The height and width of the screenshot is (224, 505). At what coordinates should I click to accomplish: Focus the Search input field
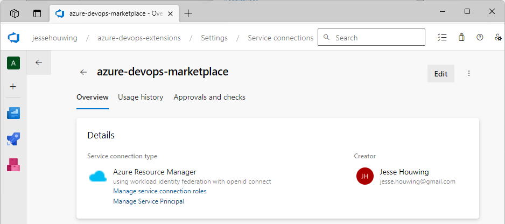(371, 37)
